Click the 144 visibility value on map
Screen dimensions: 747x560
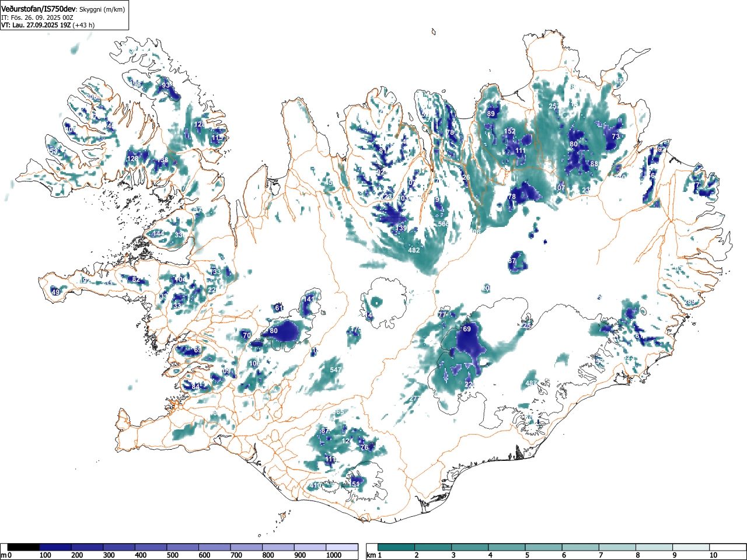[158, 233]
